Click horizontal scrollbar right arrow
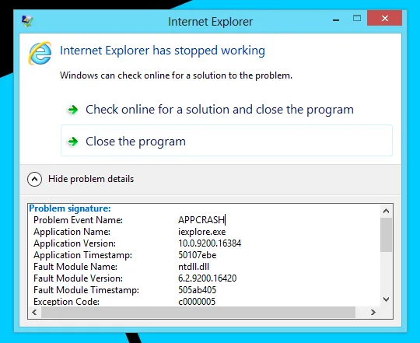 point(373,312)
